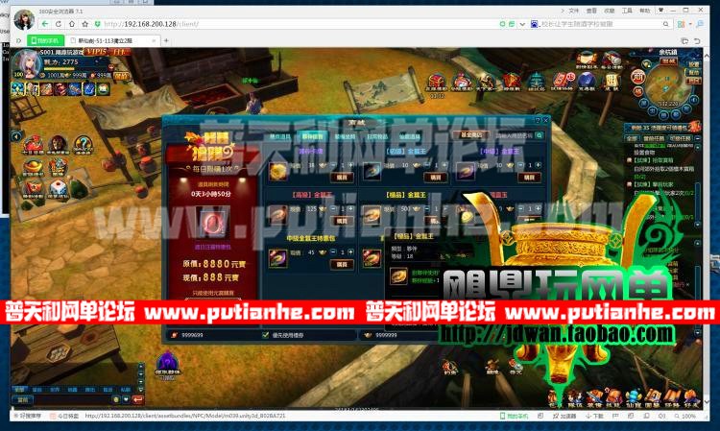Switch to 熱賣道具 shop tab
The width and height of the screenshot is (720, 431).
click(x=280, y=136)
